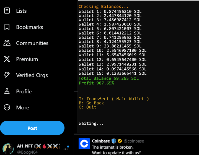The image size is (199, 155).
Task: Open Lists from the sidebar
Action: coord(21,11)
